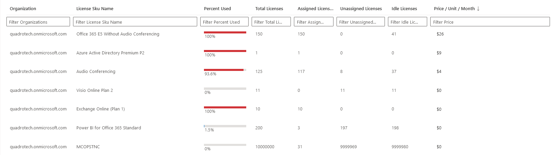
Task: Sort by License Sku Name header
Action: click(x=95, y=9)
